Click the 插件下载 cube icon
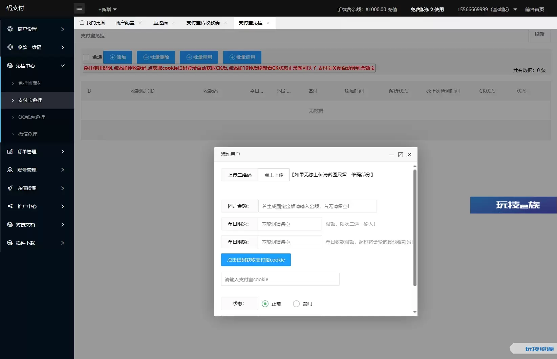 click(x=10, y=243)
